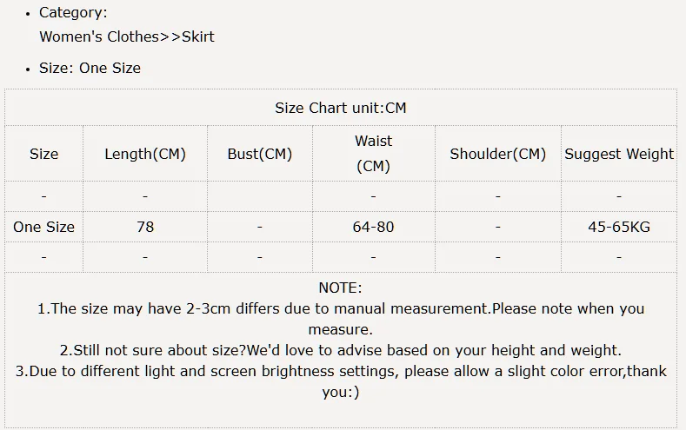Click note about advising on height and weight
This screenshot has height=430, width=686.
coord(341,351)
